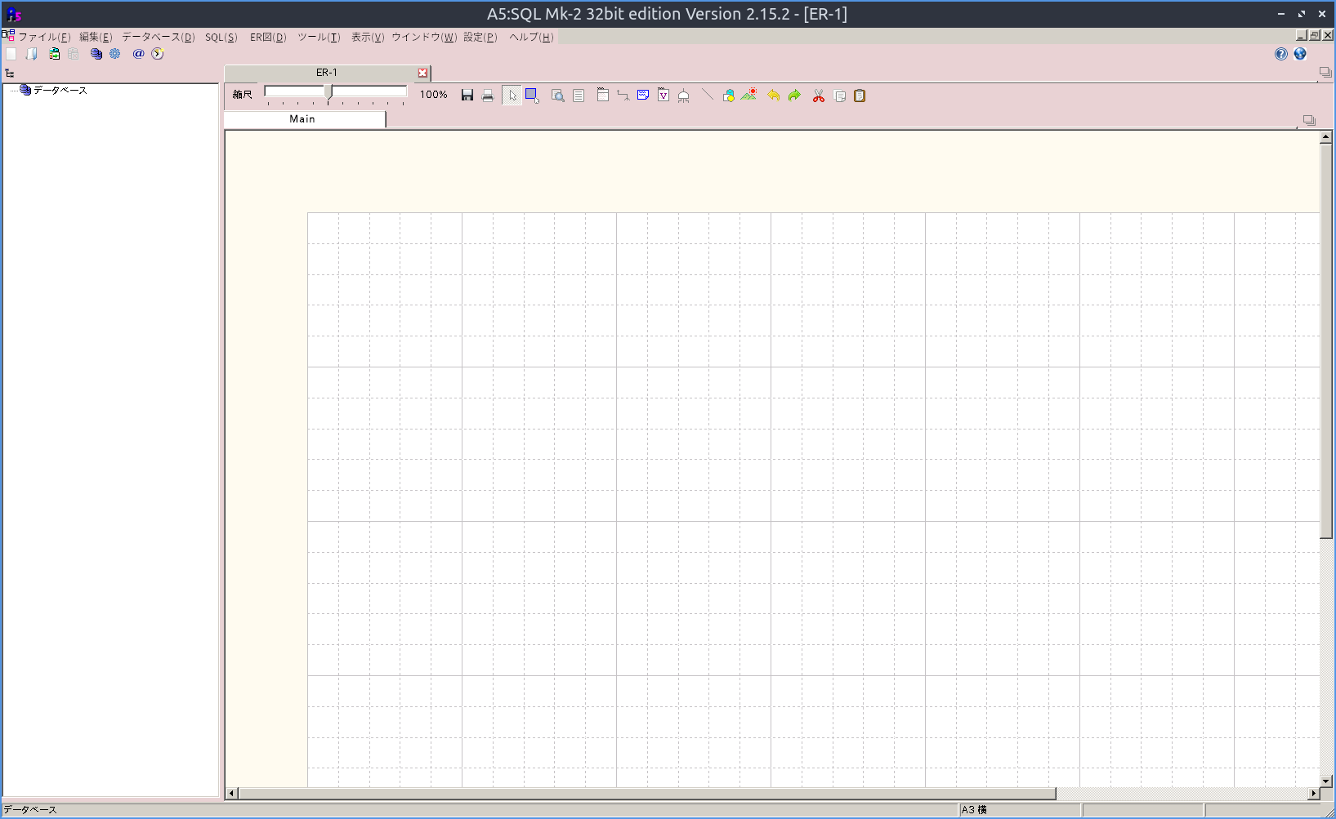
Task: Redo with the green forward arrow
Action: coord(794,96)
